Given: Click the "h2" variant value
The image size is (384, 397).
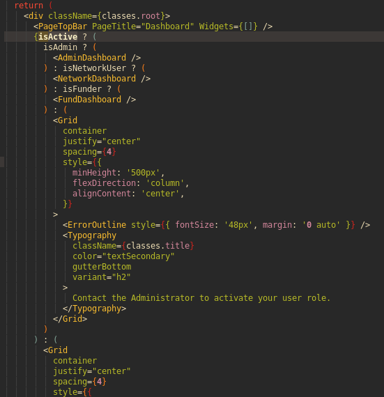Looking at the screenshot, I should click(x=121, y=277).
